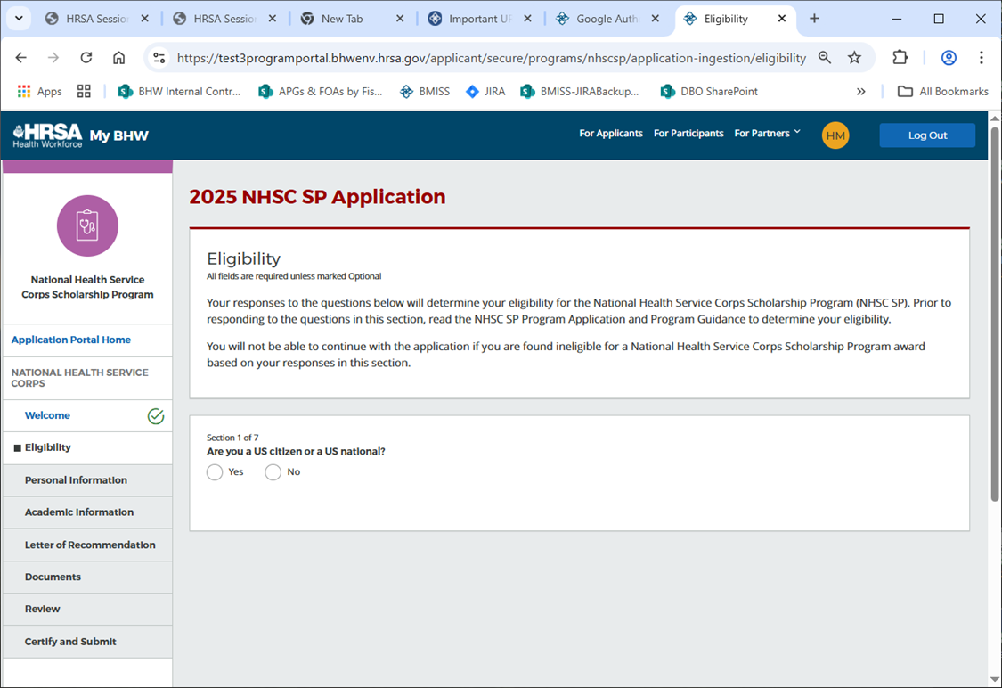Open the Chrome profile icon
Screen dimensions: 1002x688
[x=949, y=58]
